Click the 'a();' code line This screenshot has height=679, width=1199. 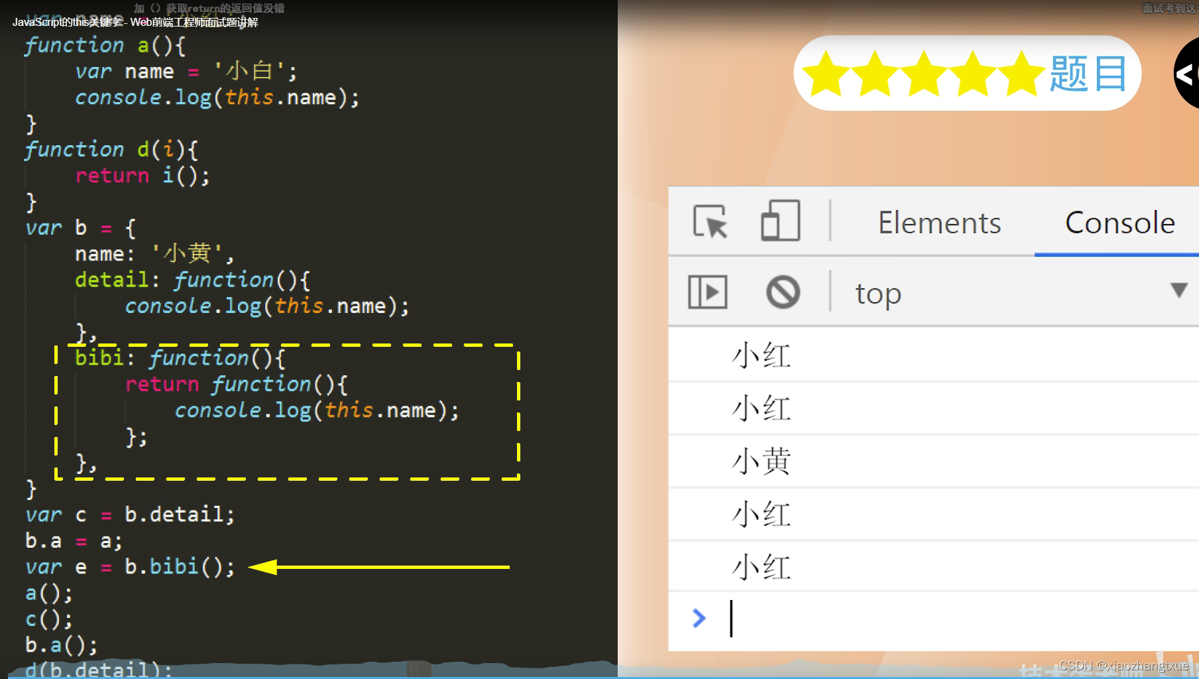click(x=48, y=593)
